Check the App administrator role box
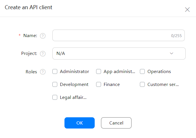Image resolution: width=196 pixels, height=138 pixels. [99, 72]
